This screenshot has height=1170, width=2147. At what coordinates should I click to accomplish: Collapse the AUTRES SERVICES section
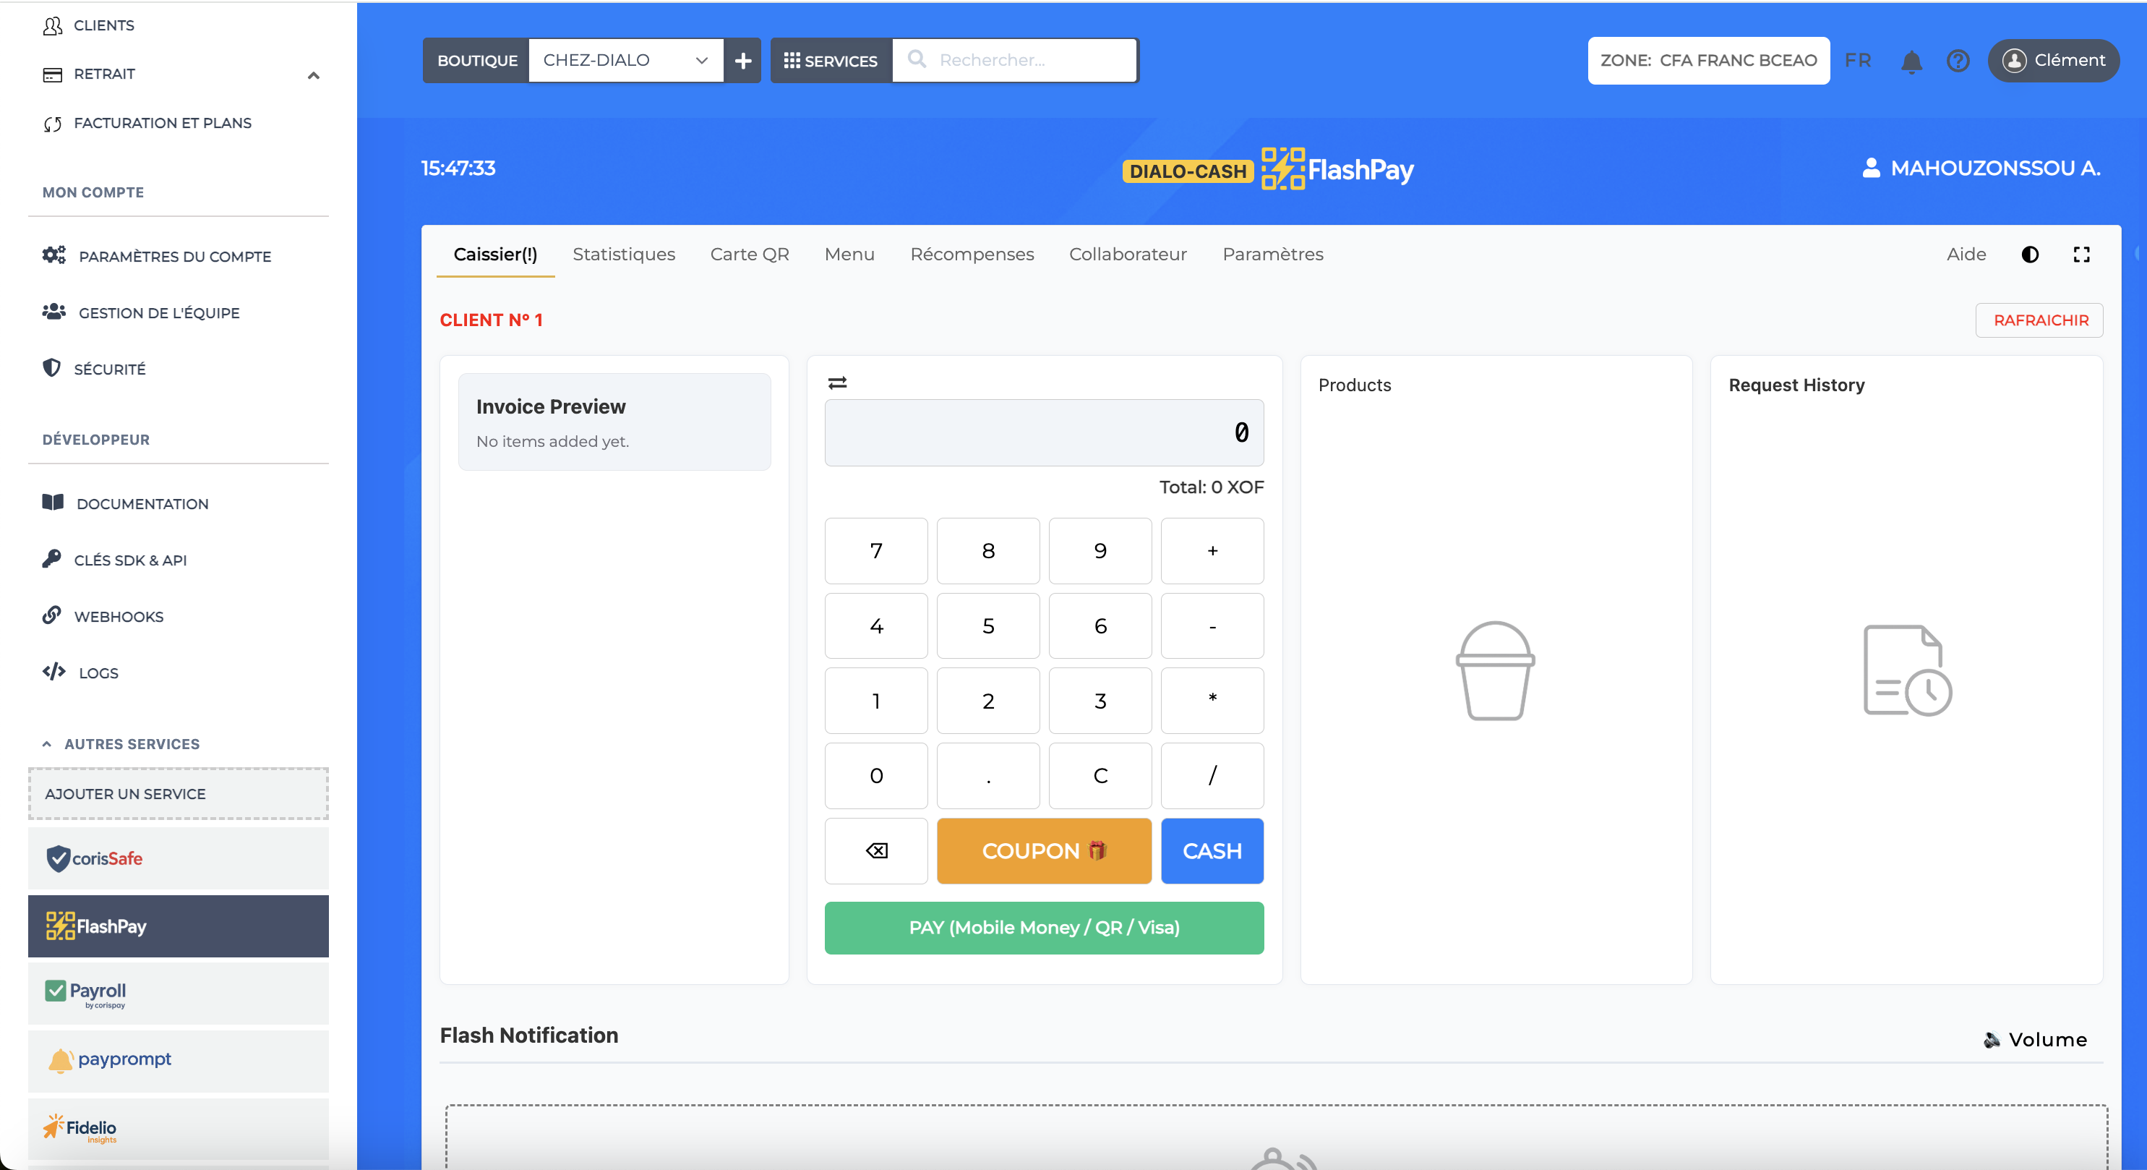tap(47, 743)
